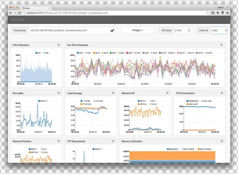The image size is (238, 174).
Task: Close the TCP Connections widget
Action: click(222, 93)
